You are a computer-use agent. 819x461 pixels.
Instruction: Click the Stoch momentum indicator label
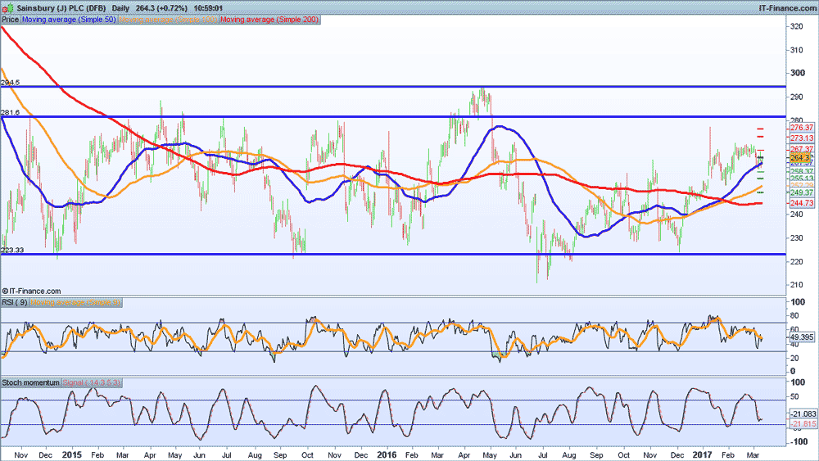(x=31, y=382)
